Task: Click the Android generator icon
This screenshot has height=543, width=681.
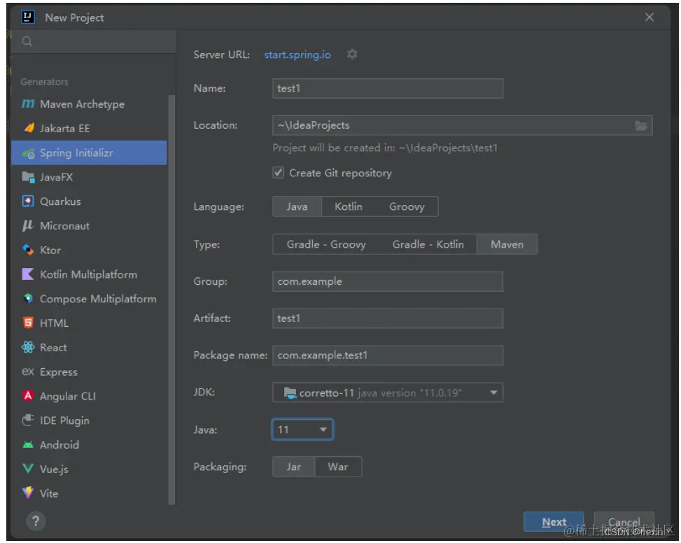Action: pos(28,445)
